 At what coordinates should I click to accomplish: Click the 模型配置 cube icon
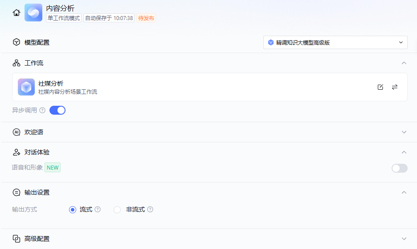(16, 42)
